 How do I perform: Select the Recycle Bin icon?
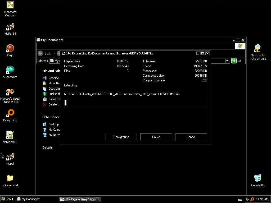point(258,180)
